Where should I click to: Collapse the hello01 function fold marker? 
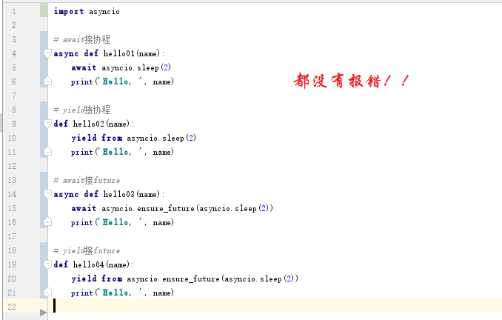pos(47,53)
